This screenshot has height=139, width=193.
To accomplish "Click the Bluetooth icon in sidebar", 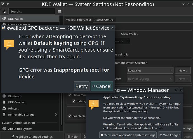I will (x=4, y=96).
